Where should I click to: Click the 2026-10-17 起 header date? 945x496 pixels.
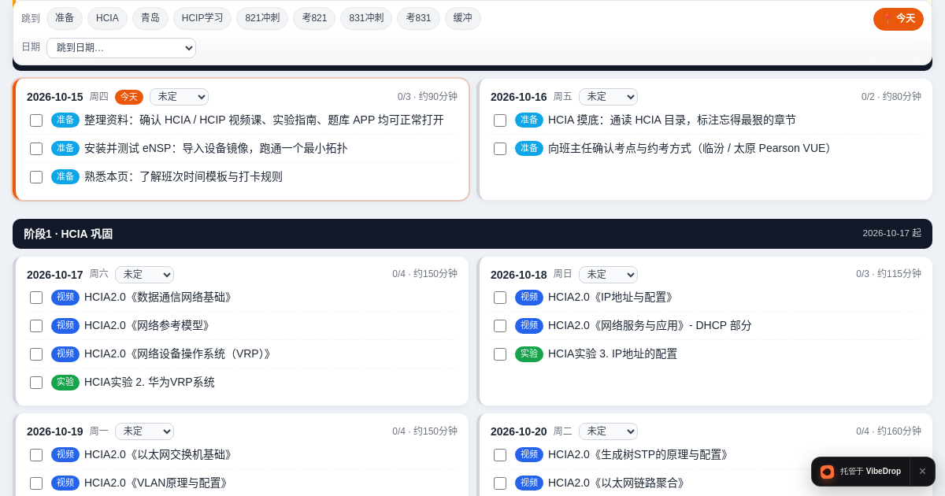pos(891,234)
